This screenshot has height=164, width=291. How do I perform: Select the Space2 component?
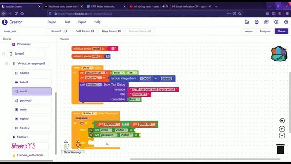[32, 128]
